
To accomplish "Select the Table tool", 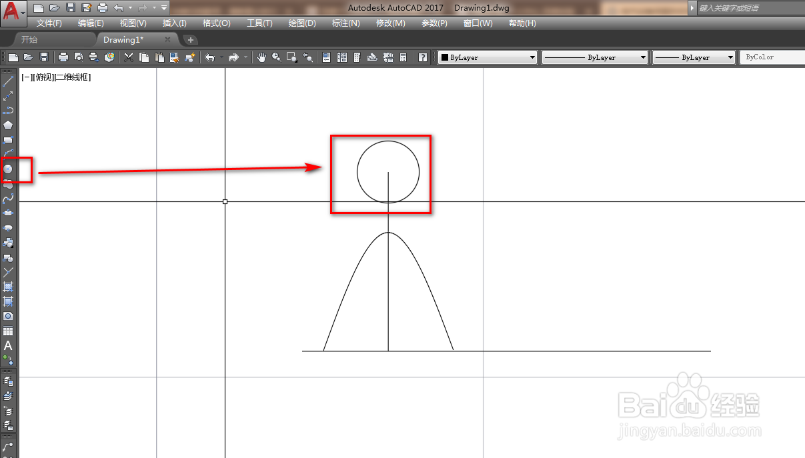I will pos(8,331).
